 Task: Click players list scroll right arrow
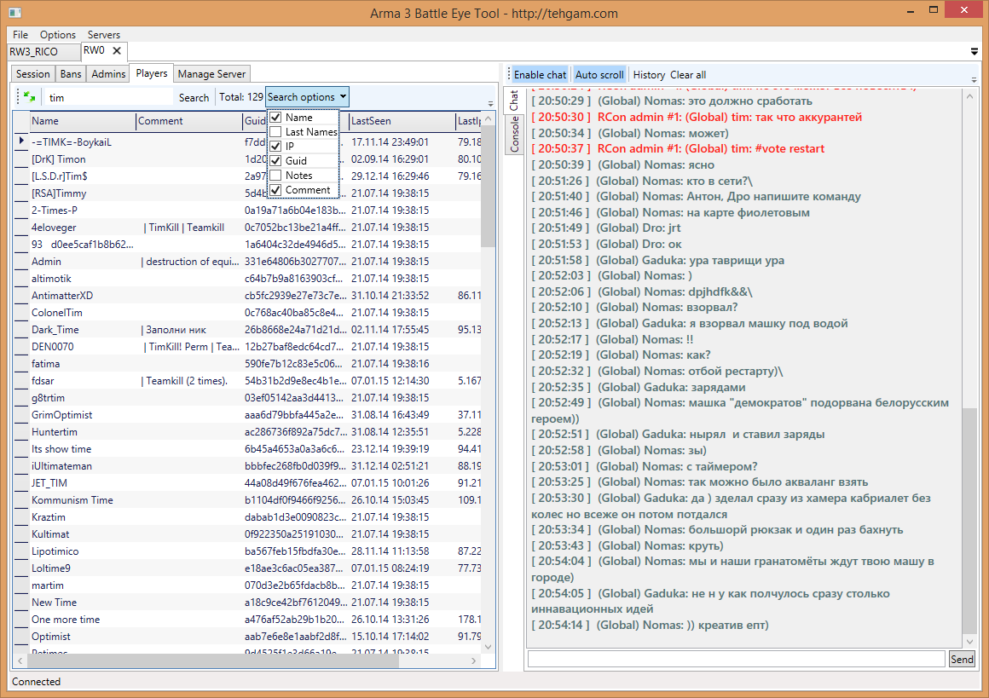tap(474, 661)
